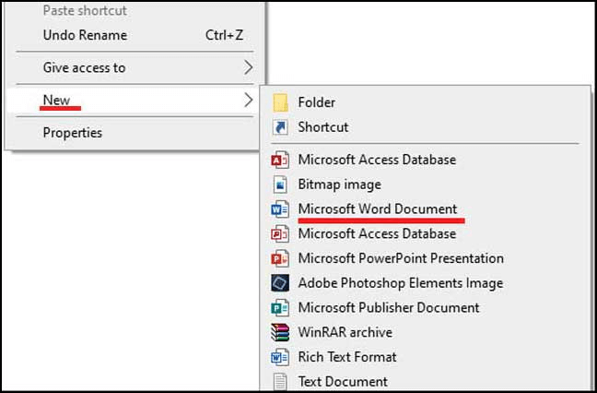The image size is (597, 393).
Task: Select Undo Rename from the context menu
Action: point(135,35)
